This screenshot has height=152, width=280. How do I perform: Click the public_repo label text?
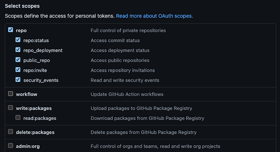[37, 61]
